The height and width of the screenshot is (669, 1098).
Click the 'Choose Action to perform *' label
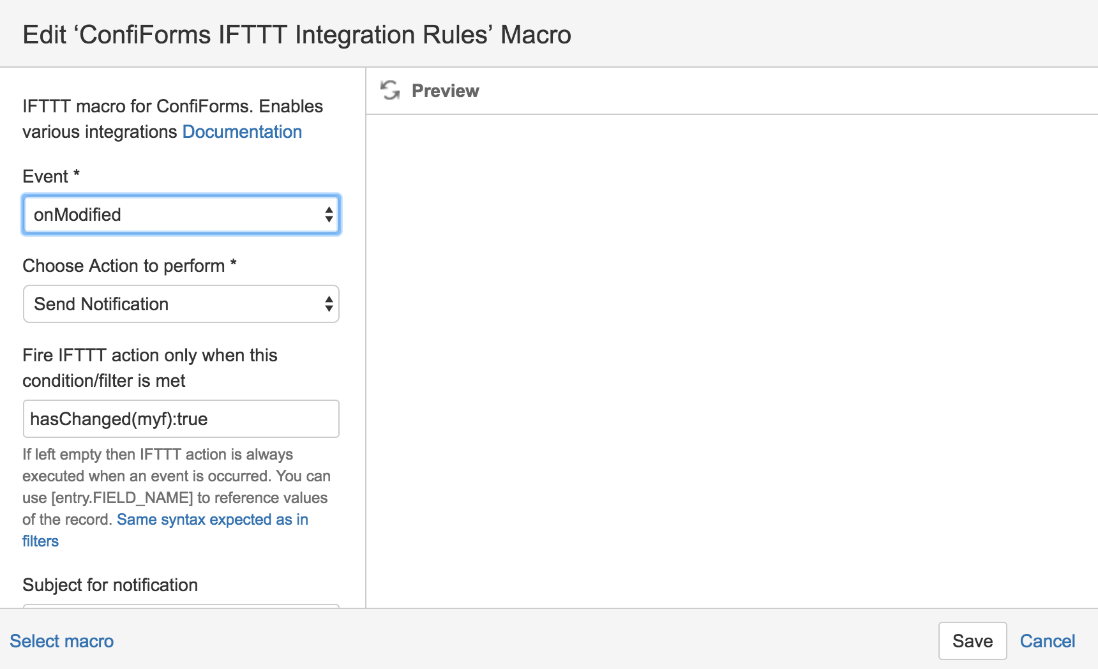[130, 266]
